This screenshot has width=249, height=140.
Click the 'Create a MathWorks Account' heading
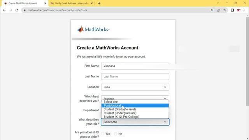(x=107, y=48)
